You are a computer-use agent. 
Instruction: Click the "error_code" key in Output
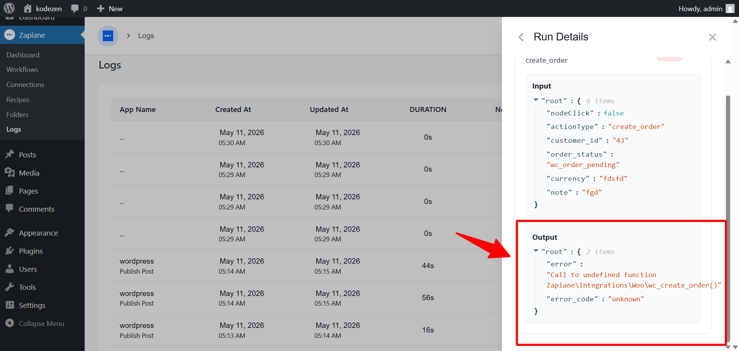(572, 299)
